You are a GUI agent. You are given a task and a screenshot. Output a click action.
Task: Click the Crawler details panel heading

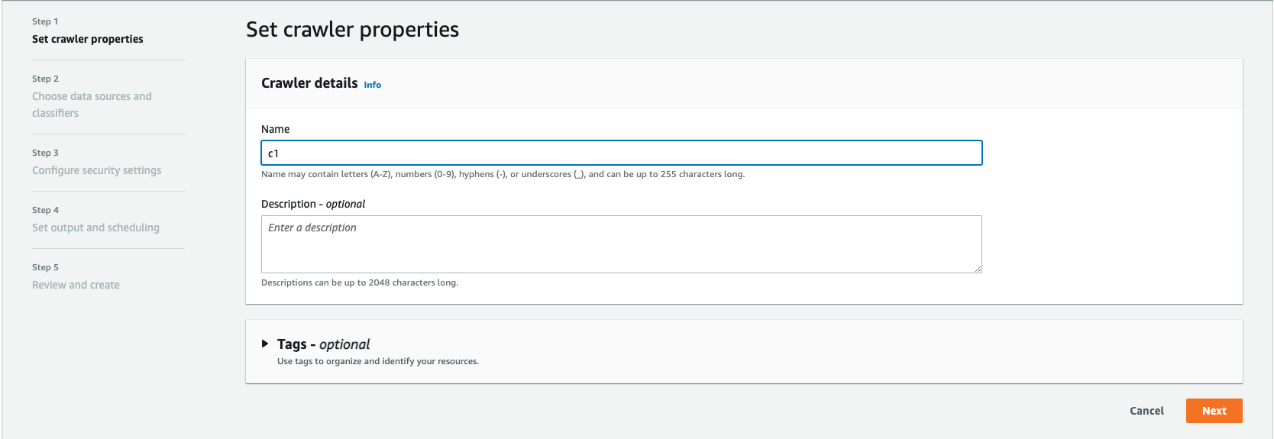click(309, 83)
